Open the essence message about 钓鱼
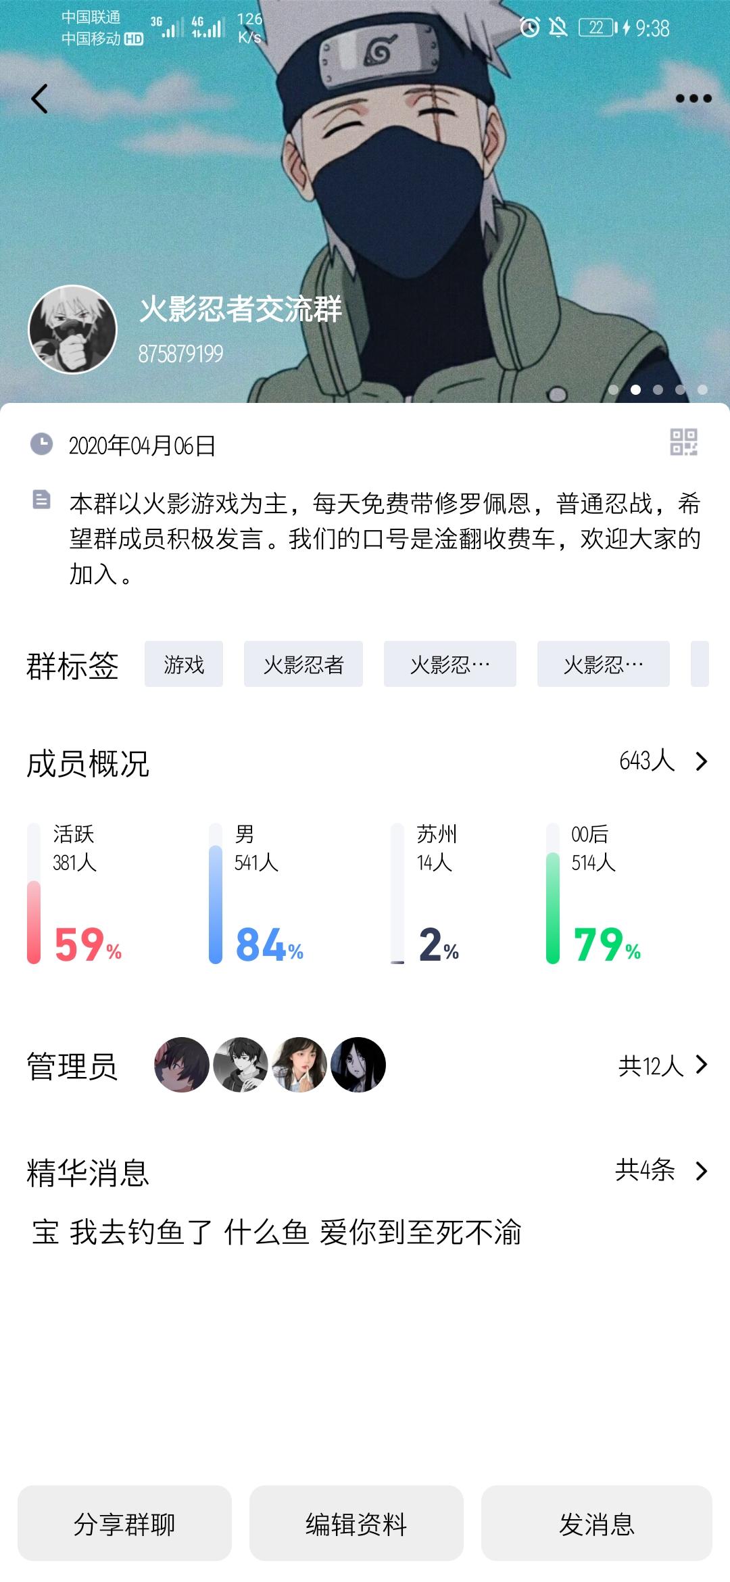The image size is (730, 1582). (x=277, y=1232)
